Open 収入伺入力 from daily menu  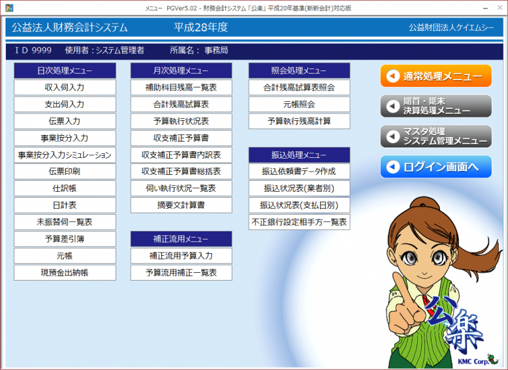(65, 87)
